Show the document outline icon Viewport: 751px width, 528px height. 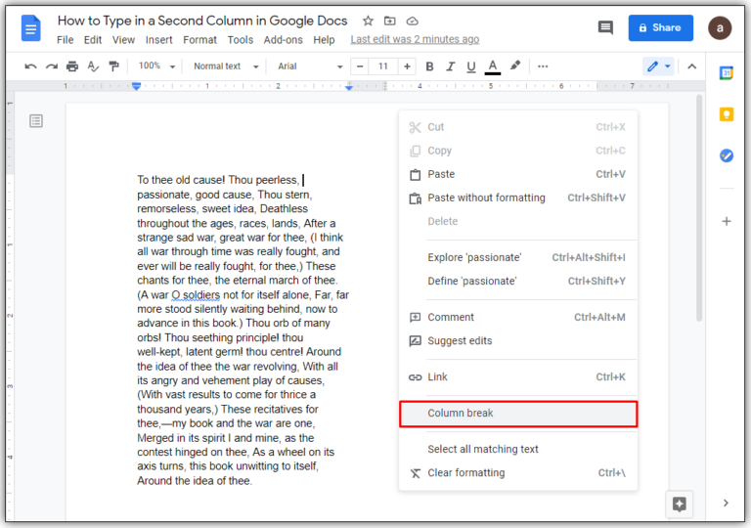(36, 120)
